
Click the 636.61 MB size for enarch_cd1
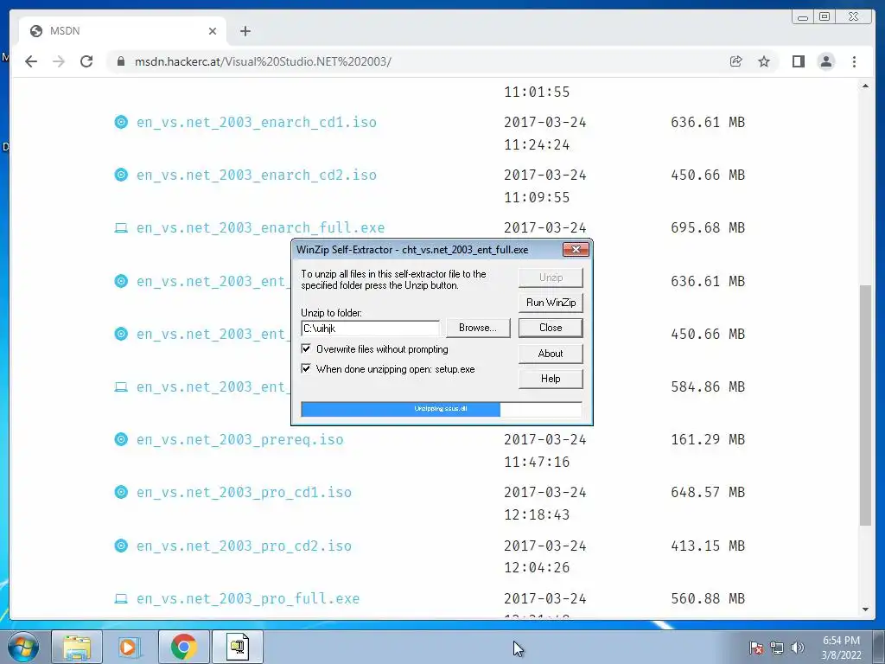pyautogui.click(x=708, y=122)
